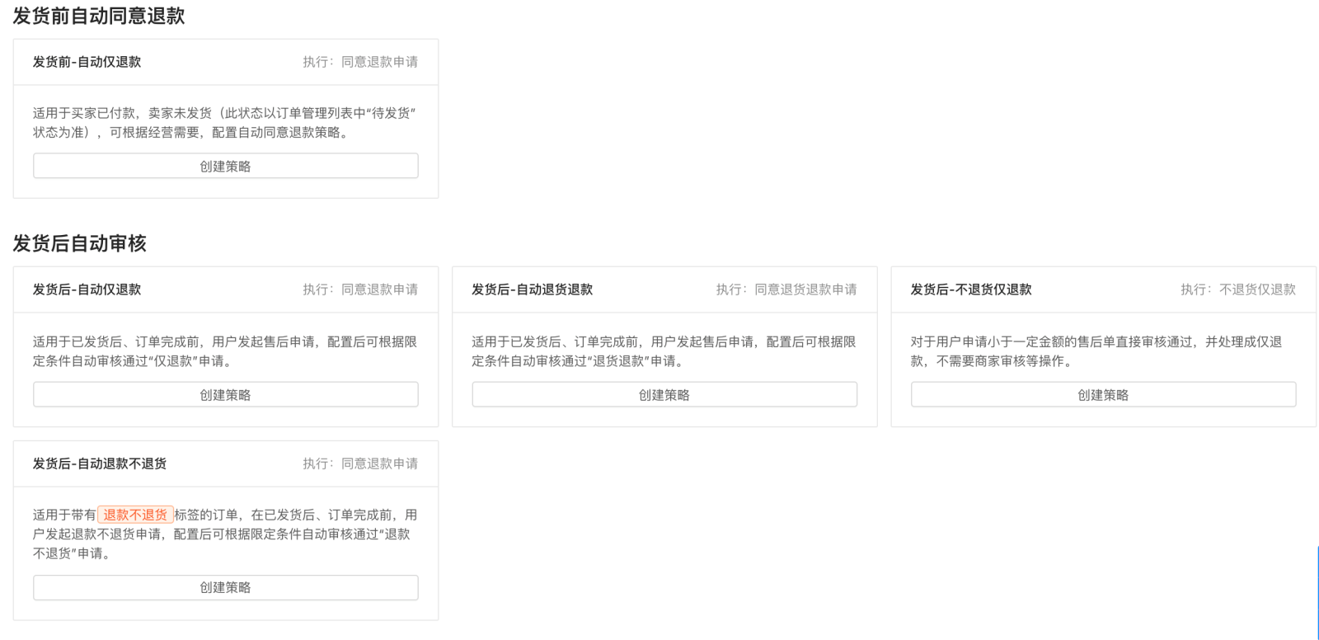This screenshot has height=640, width=1319.
Task: Select the 发货后自动审核 section heading
Action: pos(80,243)
